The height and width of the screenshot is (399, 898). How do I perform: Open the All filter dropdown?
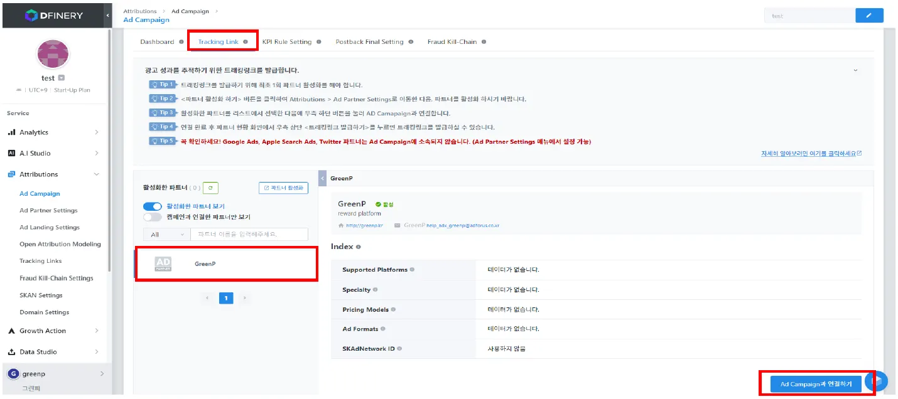point(166,235)
